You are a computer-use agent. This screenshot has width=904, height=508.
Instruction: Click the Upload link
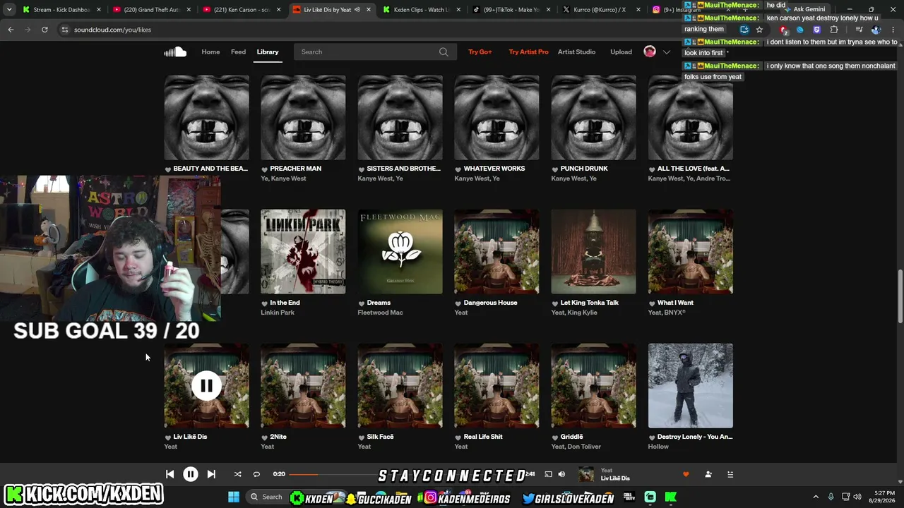pos(621,52)
